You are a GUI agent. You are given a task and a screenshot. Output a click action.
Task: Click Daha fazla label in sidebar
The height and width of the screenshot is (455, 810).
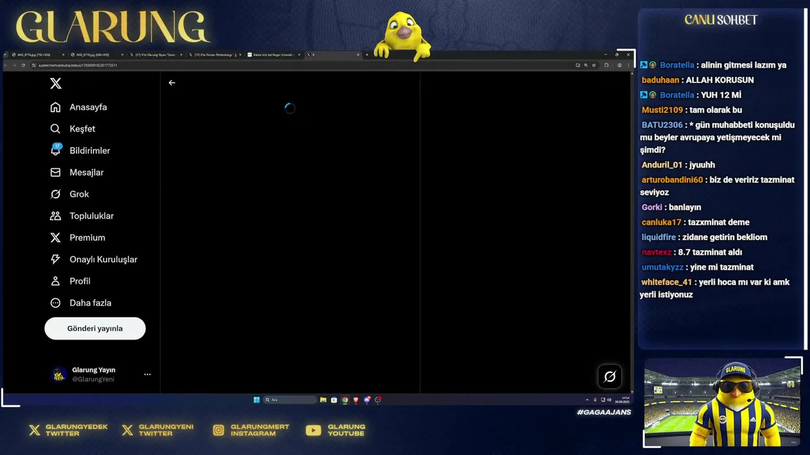coord(90,303)
